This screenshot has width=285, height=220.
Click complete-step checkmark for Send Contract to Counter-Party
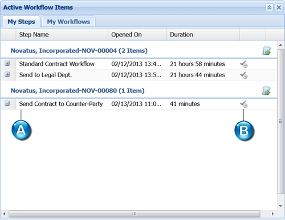[x=244, y=104]
